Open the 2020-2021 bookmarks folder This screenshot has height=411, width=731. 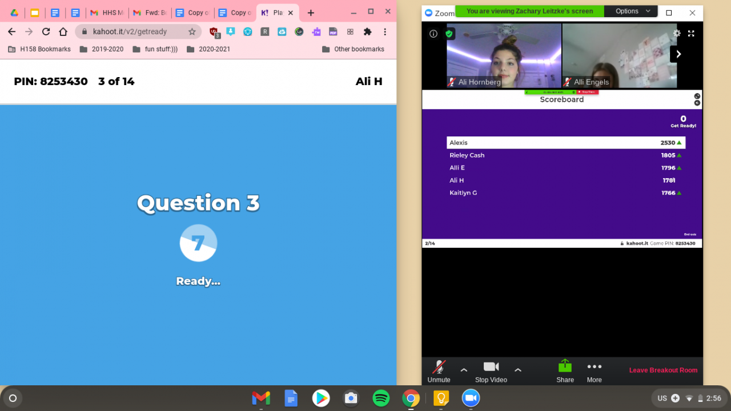[208, 49]
